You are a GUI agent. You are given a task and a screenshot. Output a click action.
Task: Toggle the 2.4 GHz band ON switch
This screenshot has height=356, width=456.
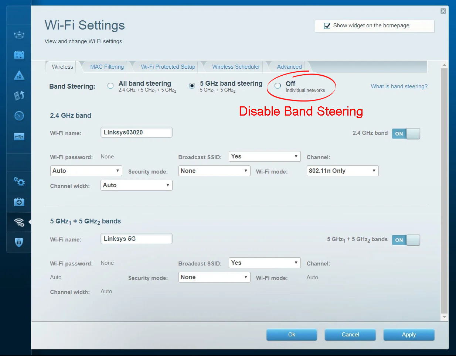click(406, 134)
